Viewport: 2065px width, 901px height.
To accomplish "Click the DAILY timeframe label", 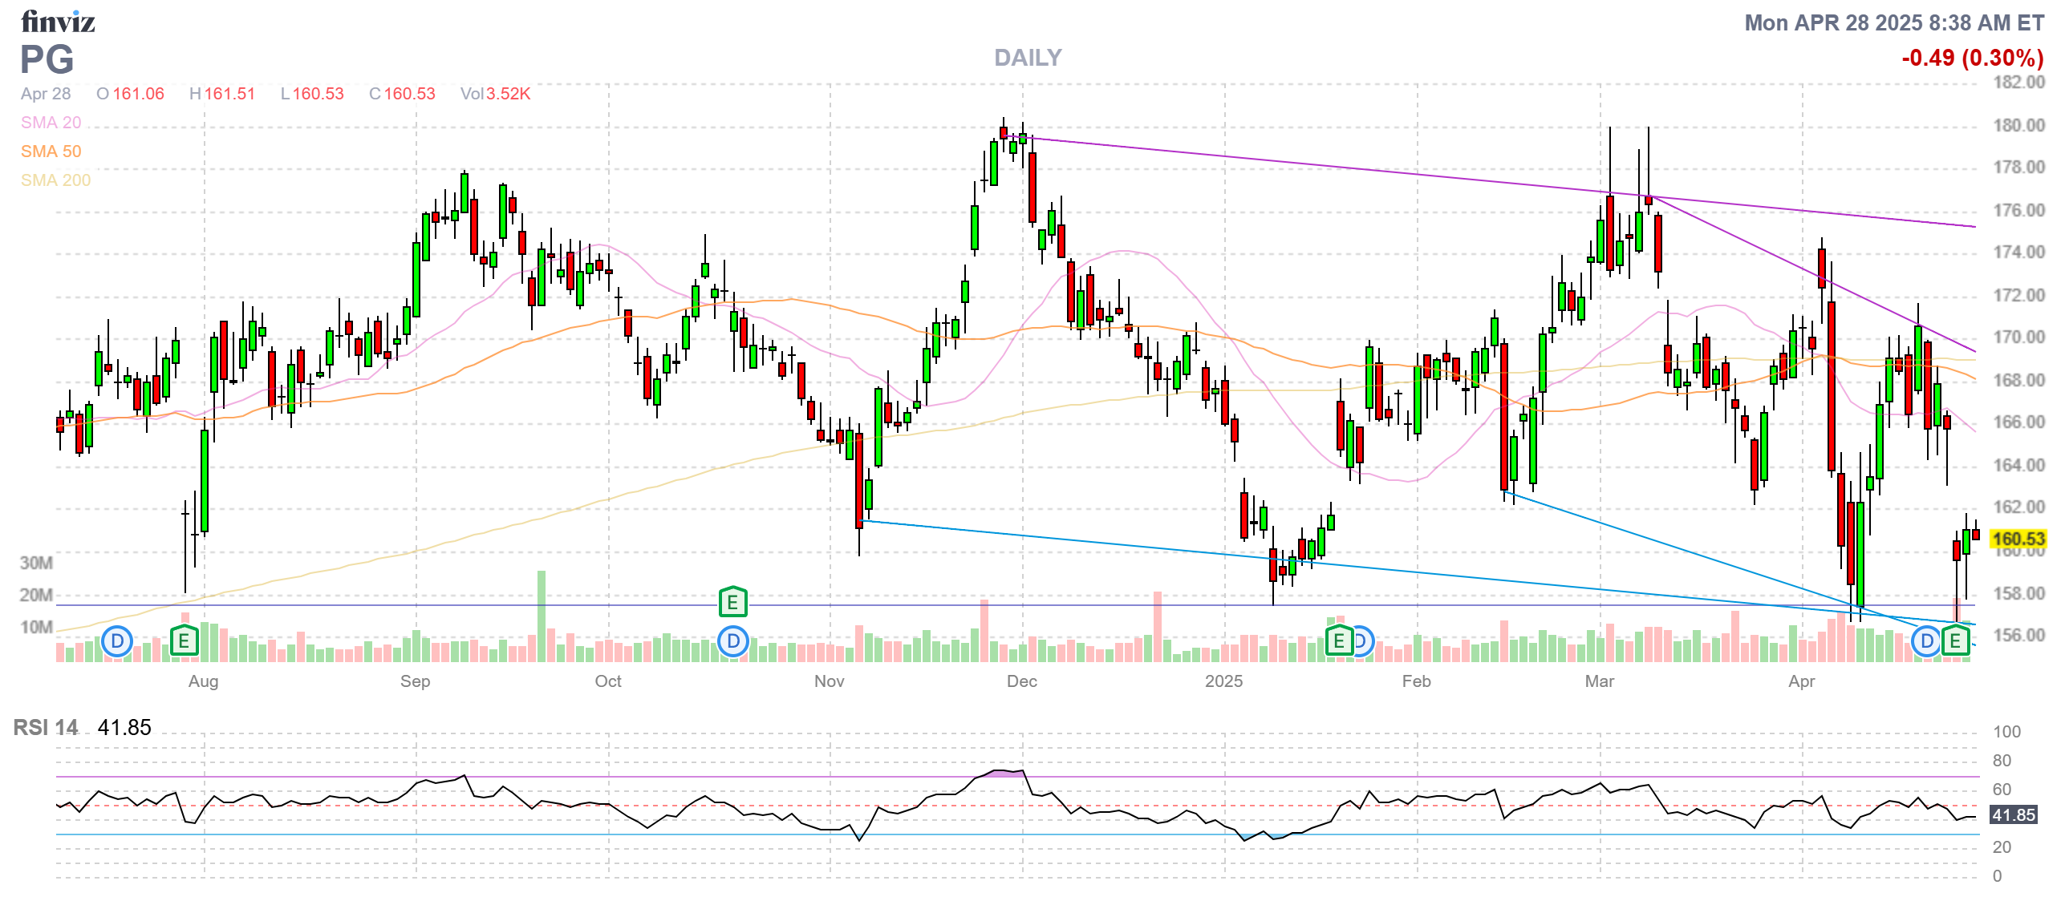I will pos(1027,58).
